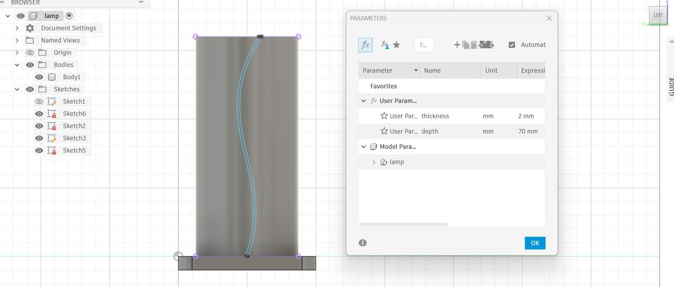This screenshot has width=674, height=287.
Task: Collapse the User Parameters group
Action: [x=364, y=101]
